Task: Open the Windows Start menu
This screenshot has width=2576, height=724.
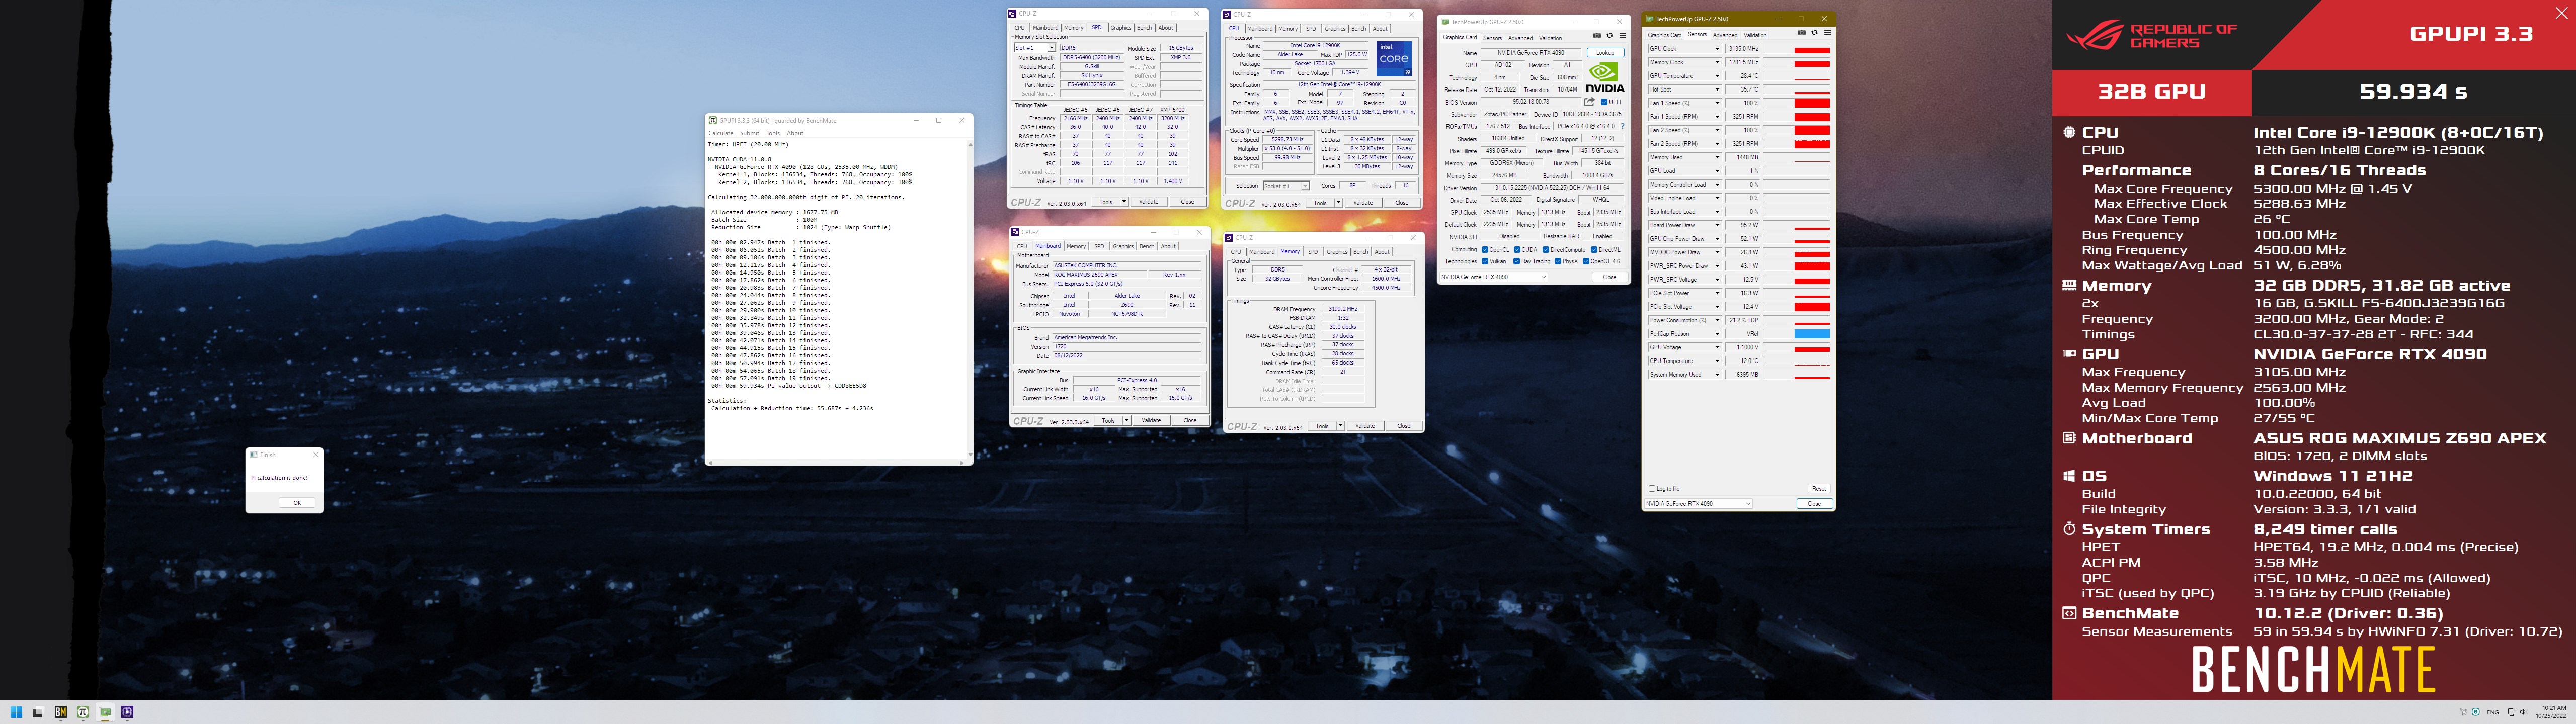Action: pos(16,712)
